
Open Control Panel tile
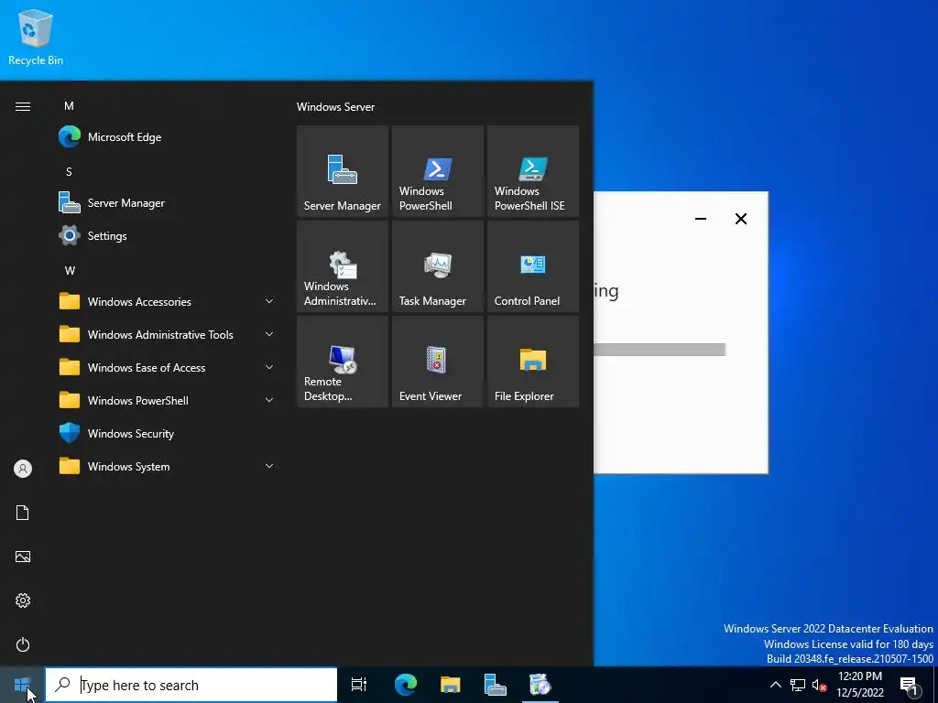pos(533,266)
